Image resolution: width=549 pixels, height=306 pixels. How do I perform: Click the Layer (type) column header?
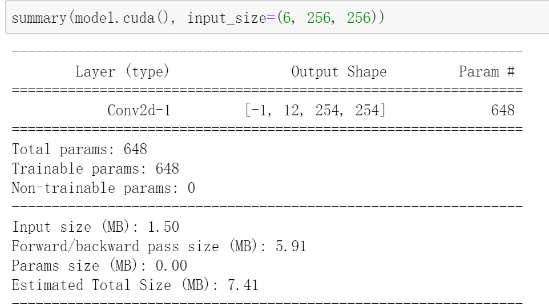click(x=122, y=71)
